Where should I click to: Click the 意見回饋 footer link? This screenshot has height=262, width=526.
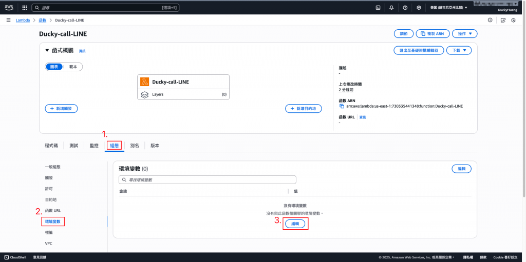pos(40,257)
